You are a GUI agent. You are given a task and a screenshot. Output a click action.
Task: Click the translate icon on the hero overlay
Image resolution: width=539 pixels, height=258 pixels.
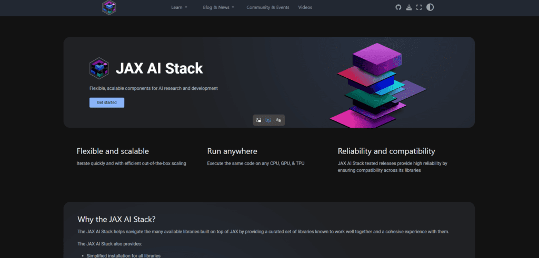tap(279, 120)
